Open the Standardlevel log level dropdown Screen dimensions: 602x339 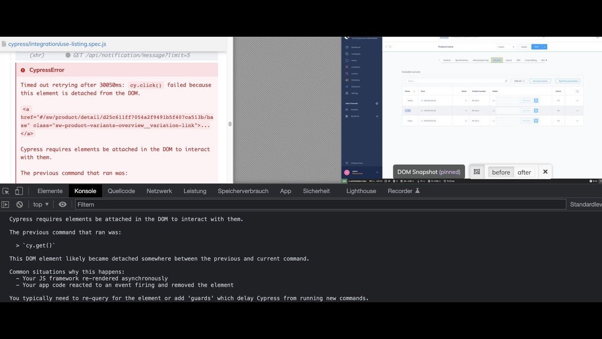pyautogui.click(x=586, y=204)
